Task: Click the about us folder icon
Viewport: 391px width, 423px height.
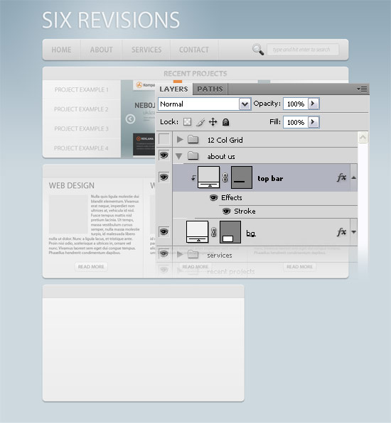Action: point(193,155)
